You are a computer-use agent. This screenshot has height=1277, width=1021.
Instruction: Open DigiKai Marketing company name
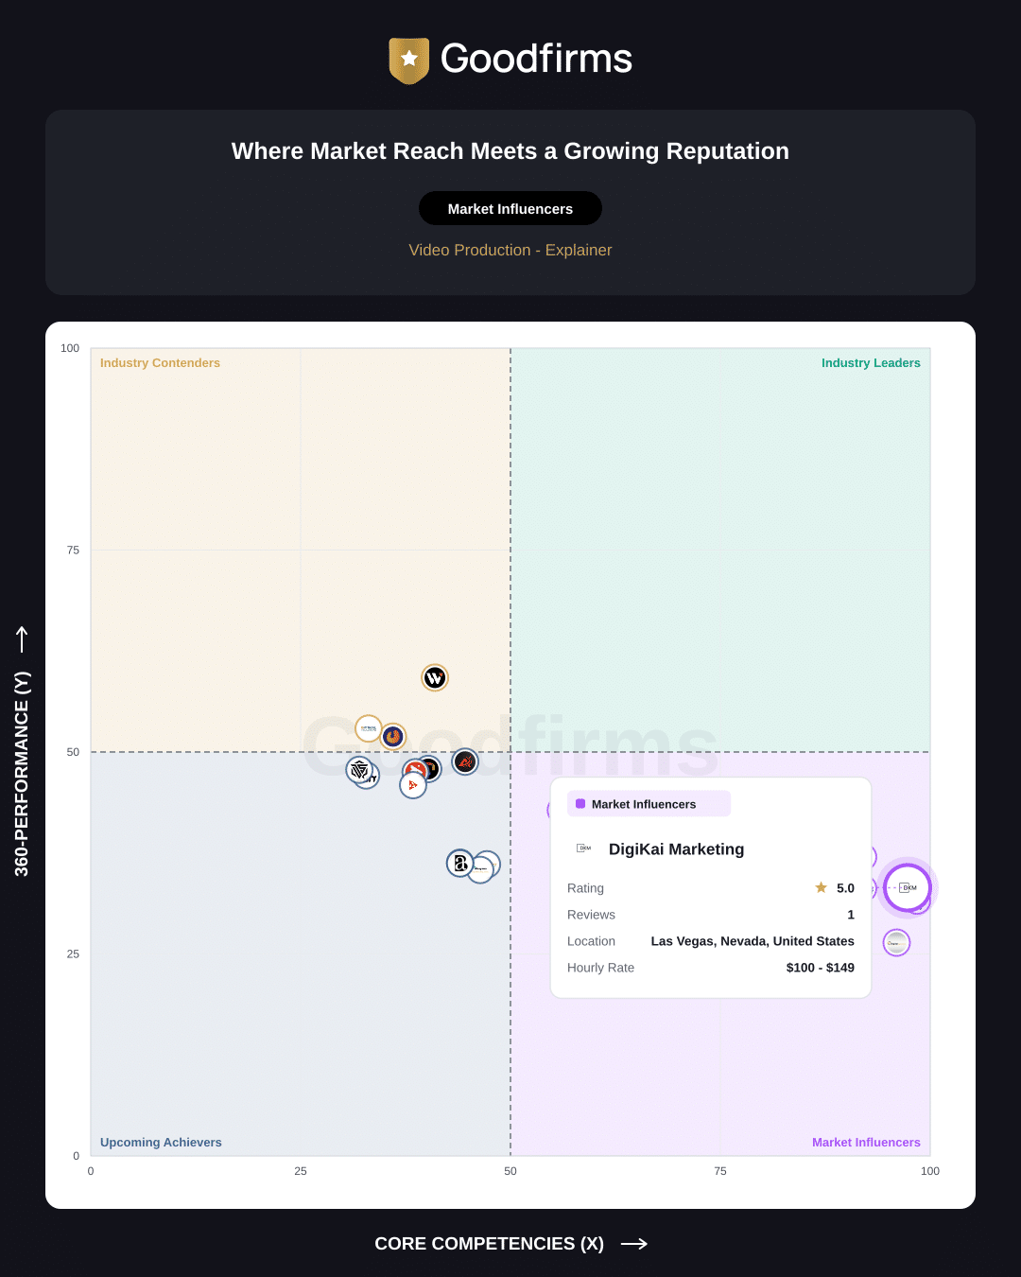click(x=677, y=849)
